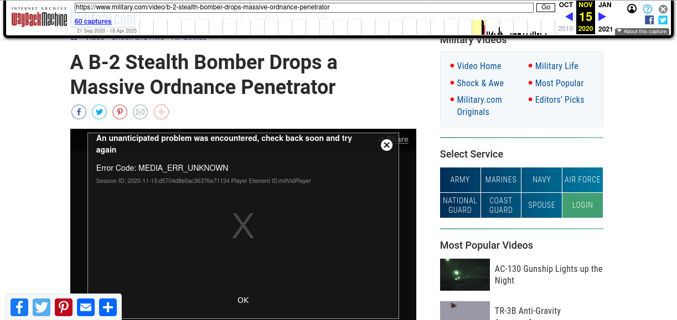Select JAN month in Wayback toolbar

coord(605,5)
